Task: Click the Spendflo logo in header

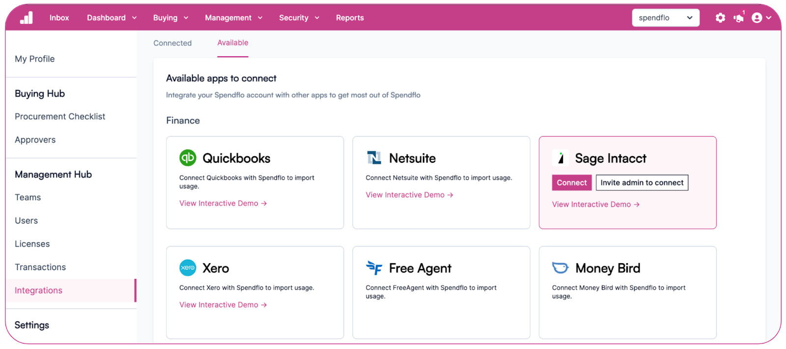Action: click(27, 18)
